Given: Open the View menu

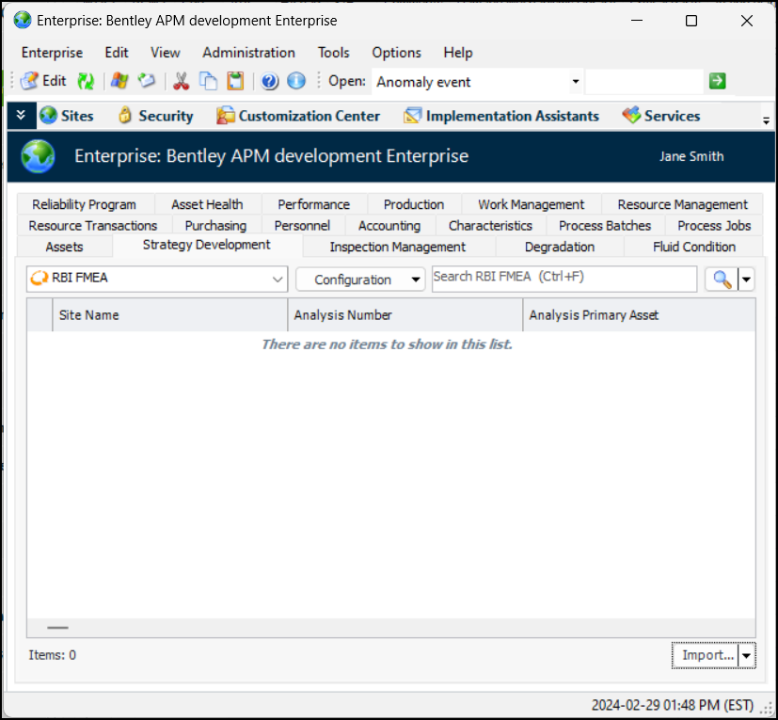Looking at the screenshot, I should click(x=166, y=53).
